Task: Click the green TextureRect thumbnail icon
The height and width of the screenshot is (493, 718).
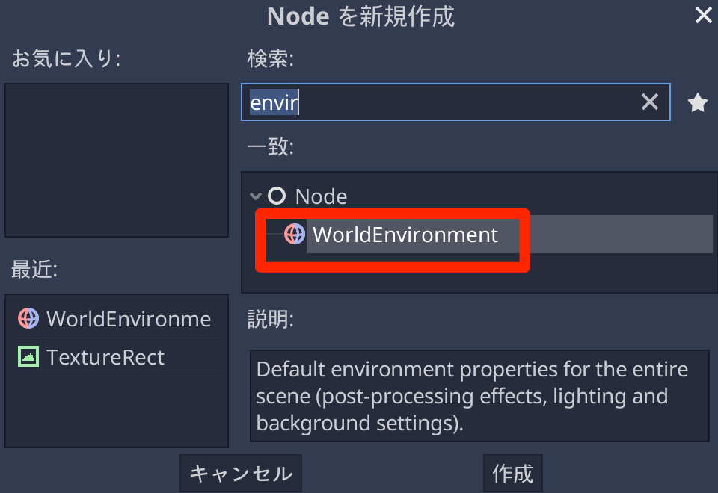Action: coord(28,357)
